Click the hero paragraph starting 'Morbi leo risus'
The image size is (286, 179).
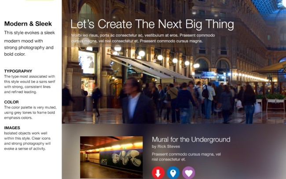[143, 38]
